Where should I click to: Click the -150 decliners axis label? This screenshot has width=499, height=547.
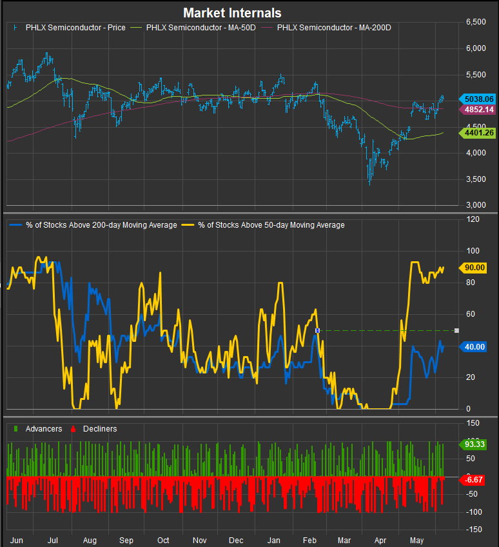(475, 530)
